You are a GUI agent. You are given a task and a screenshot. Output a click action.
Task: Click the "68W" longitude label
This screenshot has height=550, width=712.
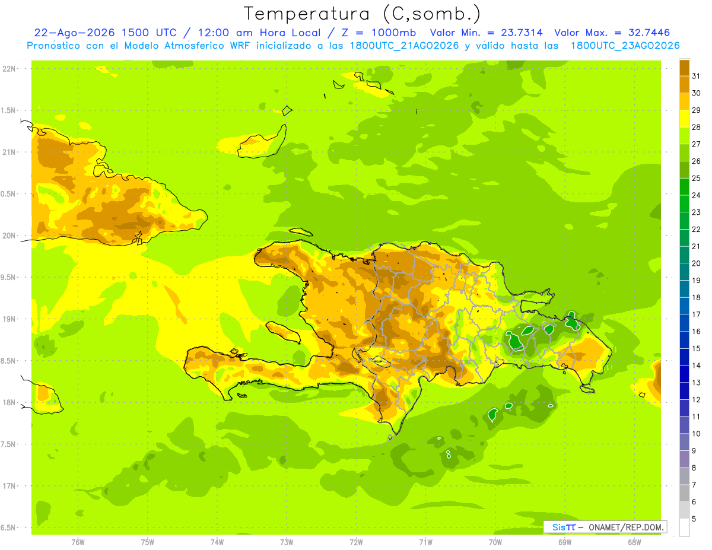coord(634,542)
